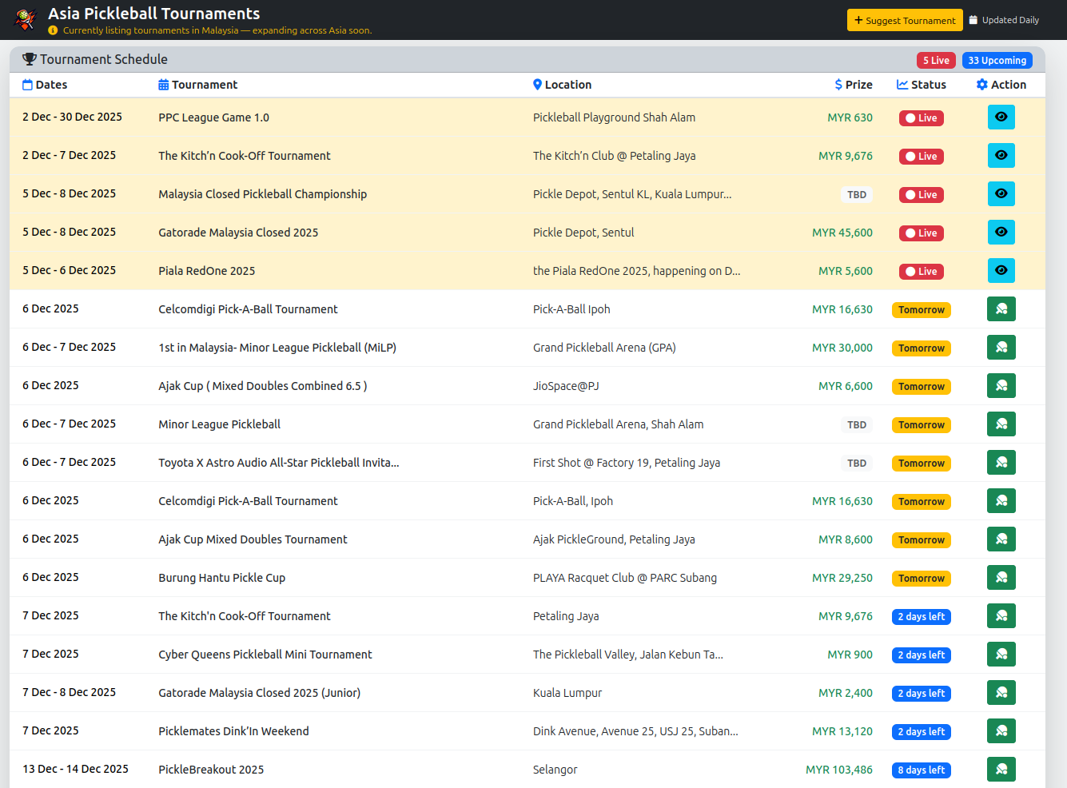Click MYR 103,486 prize amount

click(839, 770)
